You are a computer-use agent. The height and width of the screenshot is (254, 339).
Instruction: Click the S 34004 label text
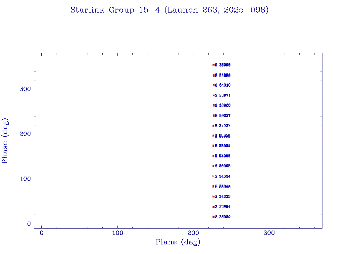(x=223, y=176)
